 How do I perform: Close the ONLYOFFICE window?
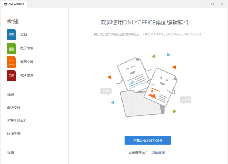click(222, 4)
